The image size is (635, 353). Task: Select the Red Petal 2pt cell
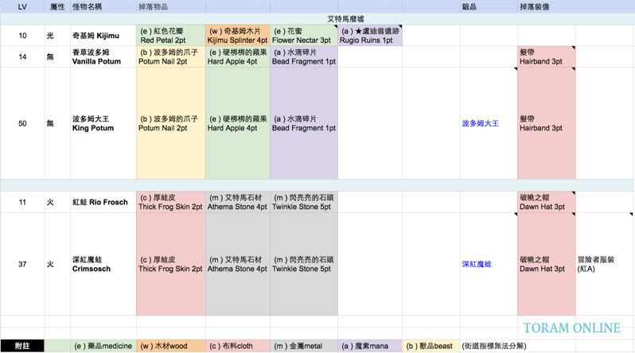(171, 36)
